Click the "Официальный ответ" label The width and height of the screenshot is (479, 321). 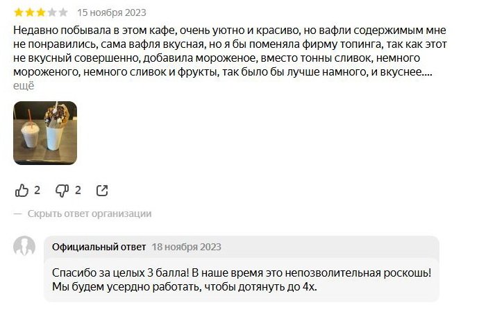pyautogui.click(x=99, y=247)
